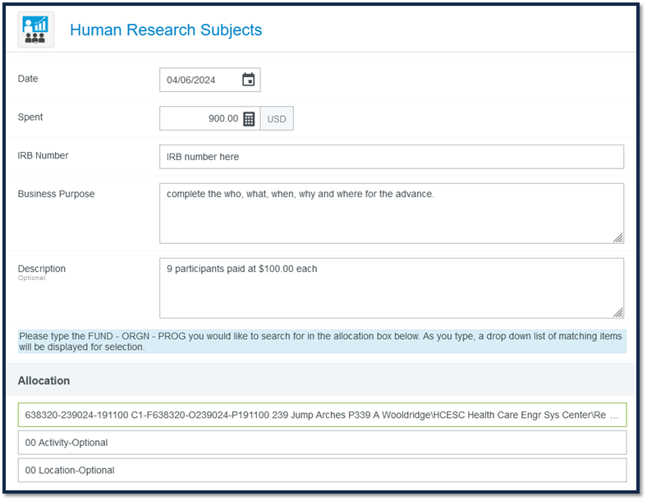Click the Human Research Subjects expense icon
The image size is (647, 501).
click(36, 30)
